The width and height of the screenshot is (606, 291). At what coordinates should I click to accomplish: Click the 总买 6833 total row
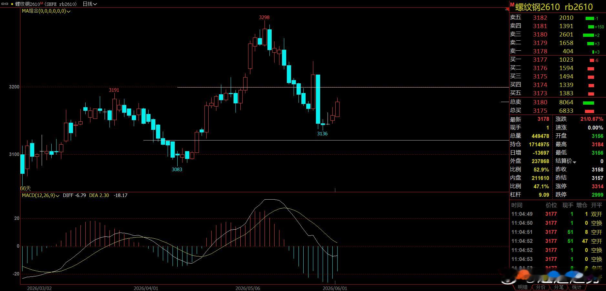click(557, 111)
